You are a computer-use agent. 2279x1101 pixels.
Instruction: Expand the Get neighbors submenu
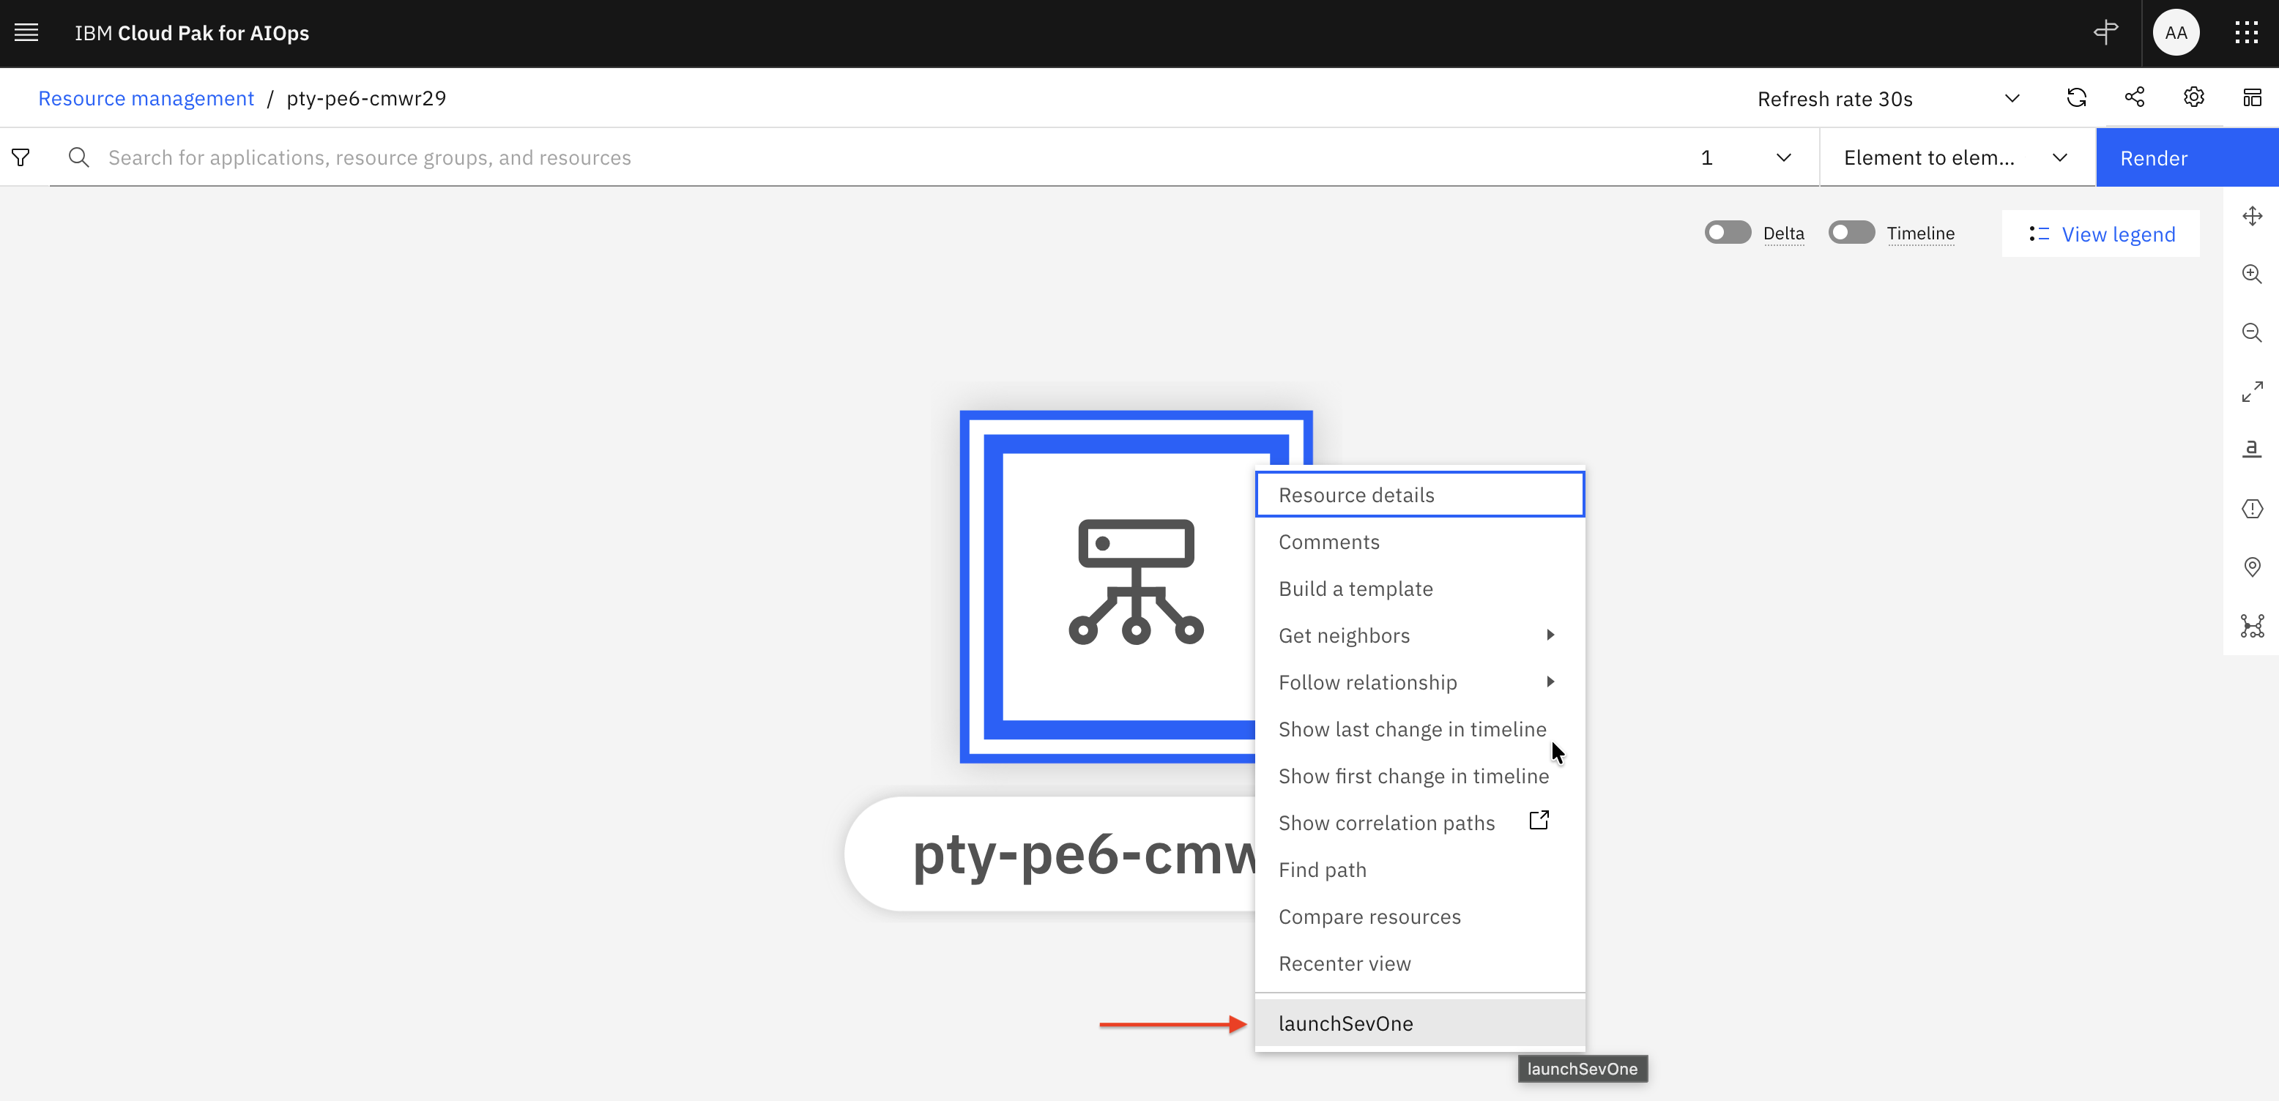[x=1419, y=636]
